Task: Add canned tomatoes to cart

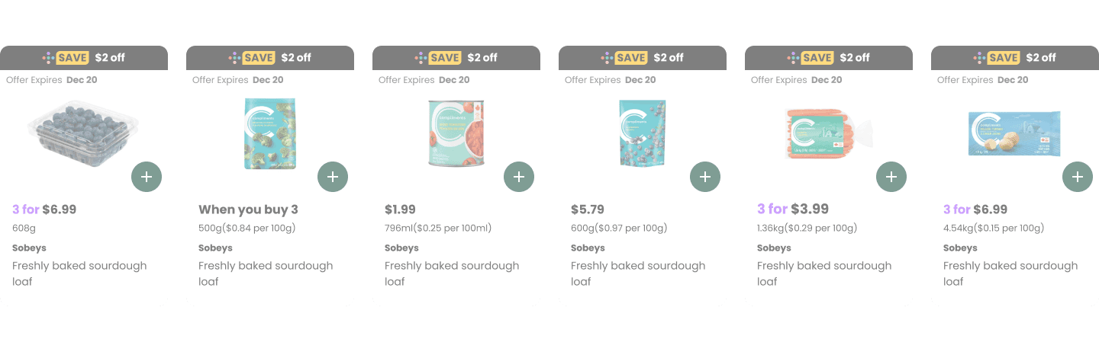Action: point(519,177)
